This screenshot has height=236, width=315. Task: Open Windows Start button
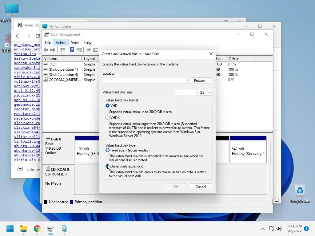pyautogui.click(x=10, y=229)
